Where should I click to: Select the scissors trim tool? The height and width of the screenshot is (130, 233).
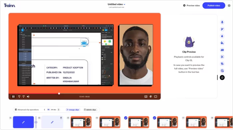222,57
